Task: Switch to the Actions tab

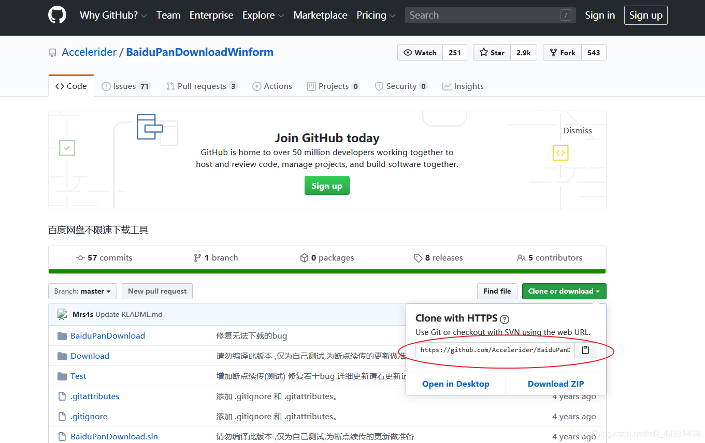Action: [x=272, y=86]
